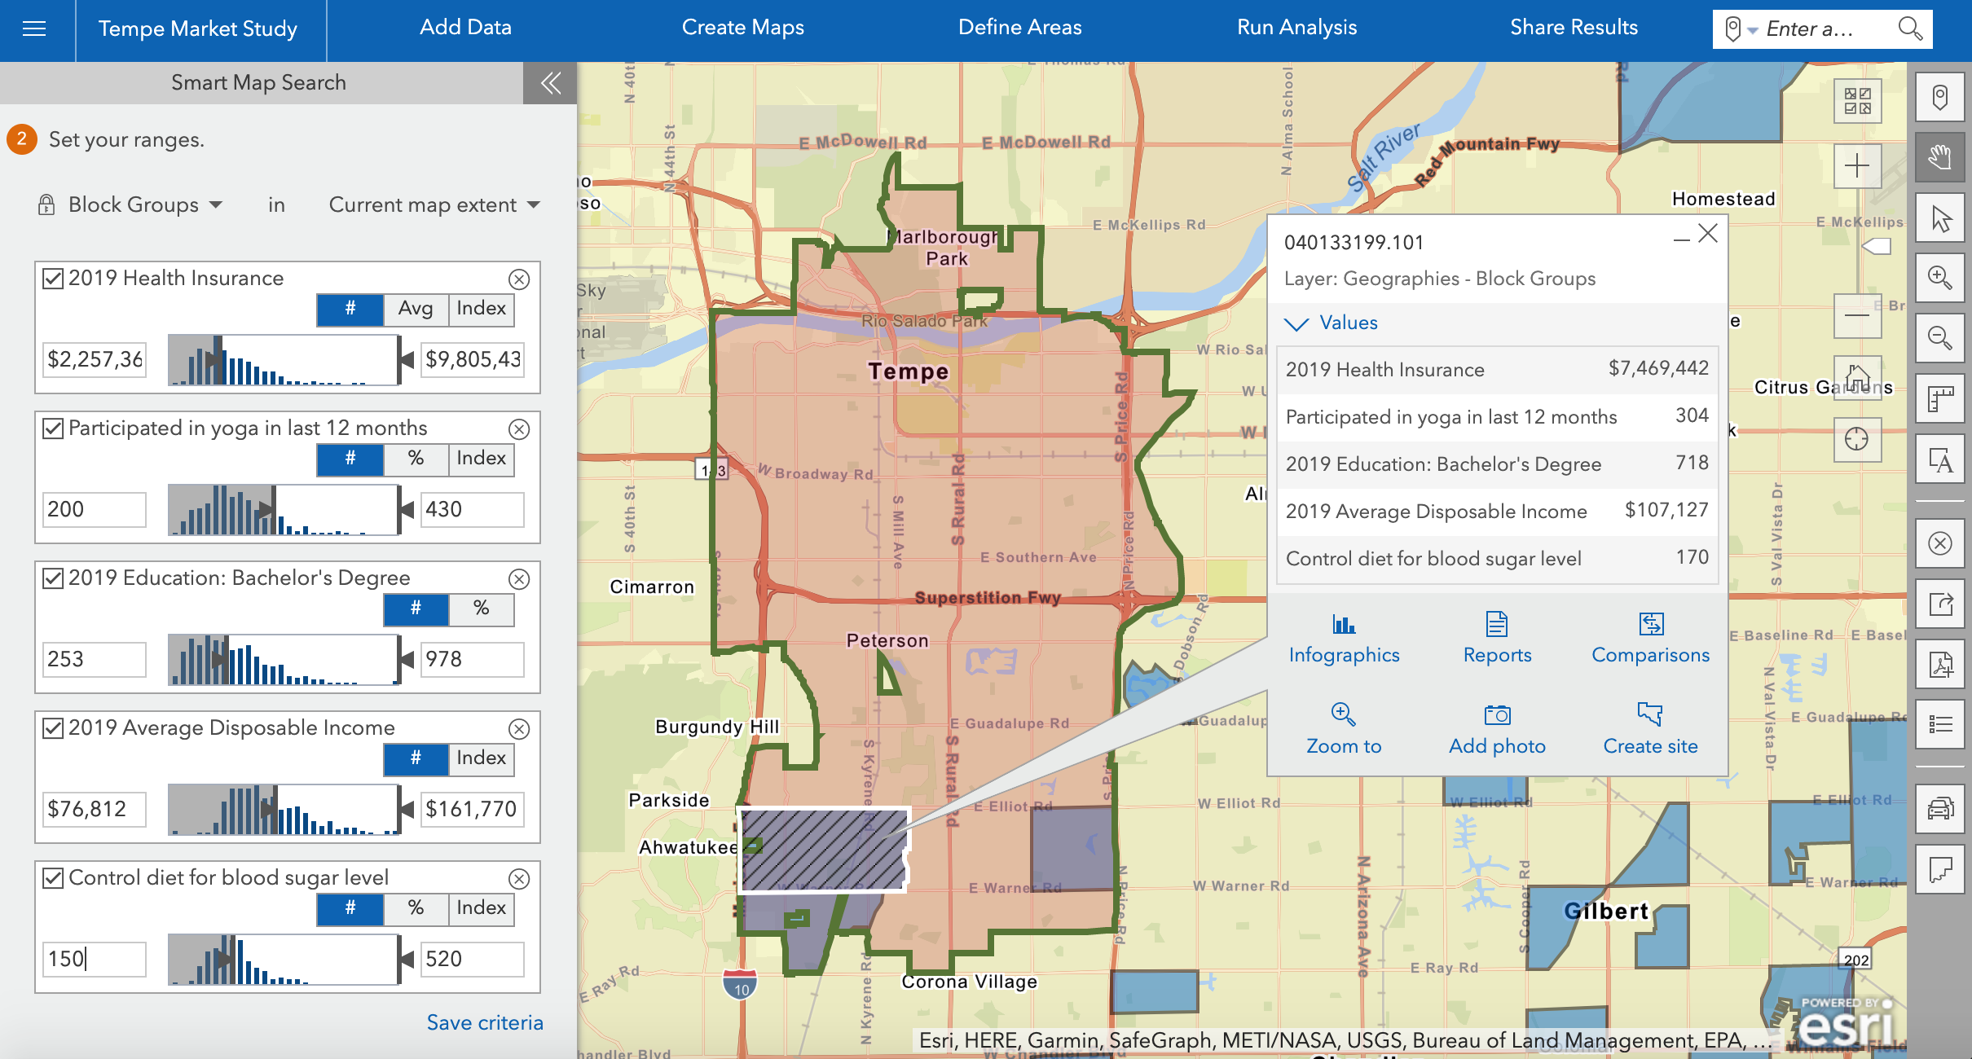1972x1059 pixels.
Task: Click the Add photo camera icon
Action: 1497,715
